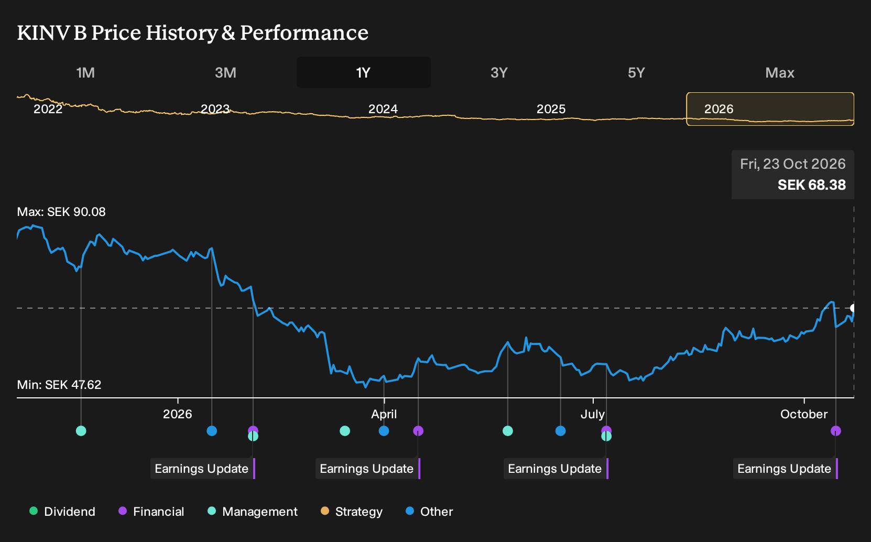Click the blue Other event dot at April

[384, 431]
